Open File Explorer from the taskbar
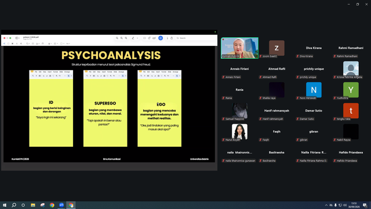The width and height of the screenshot is (371, 209). pyautogui.click(x=33, y=205)
